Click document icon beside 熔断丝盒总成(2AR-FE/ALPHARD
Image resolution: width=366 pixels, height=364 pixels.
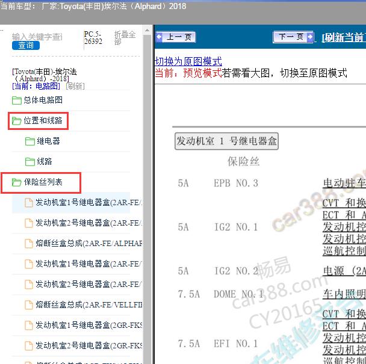[x=29, y=244]
